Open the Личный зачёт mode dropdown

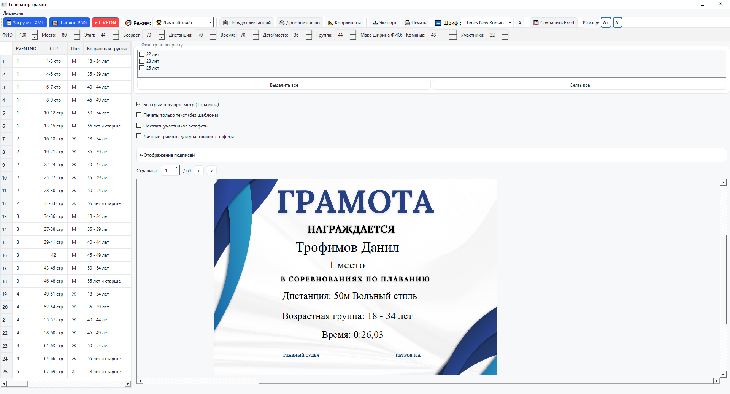pos(183,23)
